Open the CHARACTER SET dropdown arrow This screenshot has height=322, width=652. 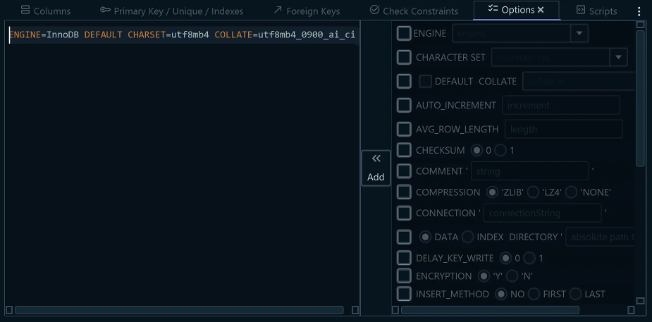coord(618,57)
